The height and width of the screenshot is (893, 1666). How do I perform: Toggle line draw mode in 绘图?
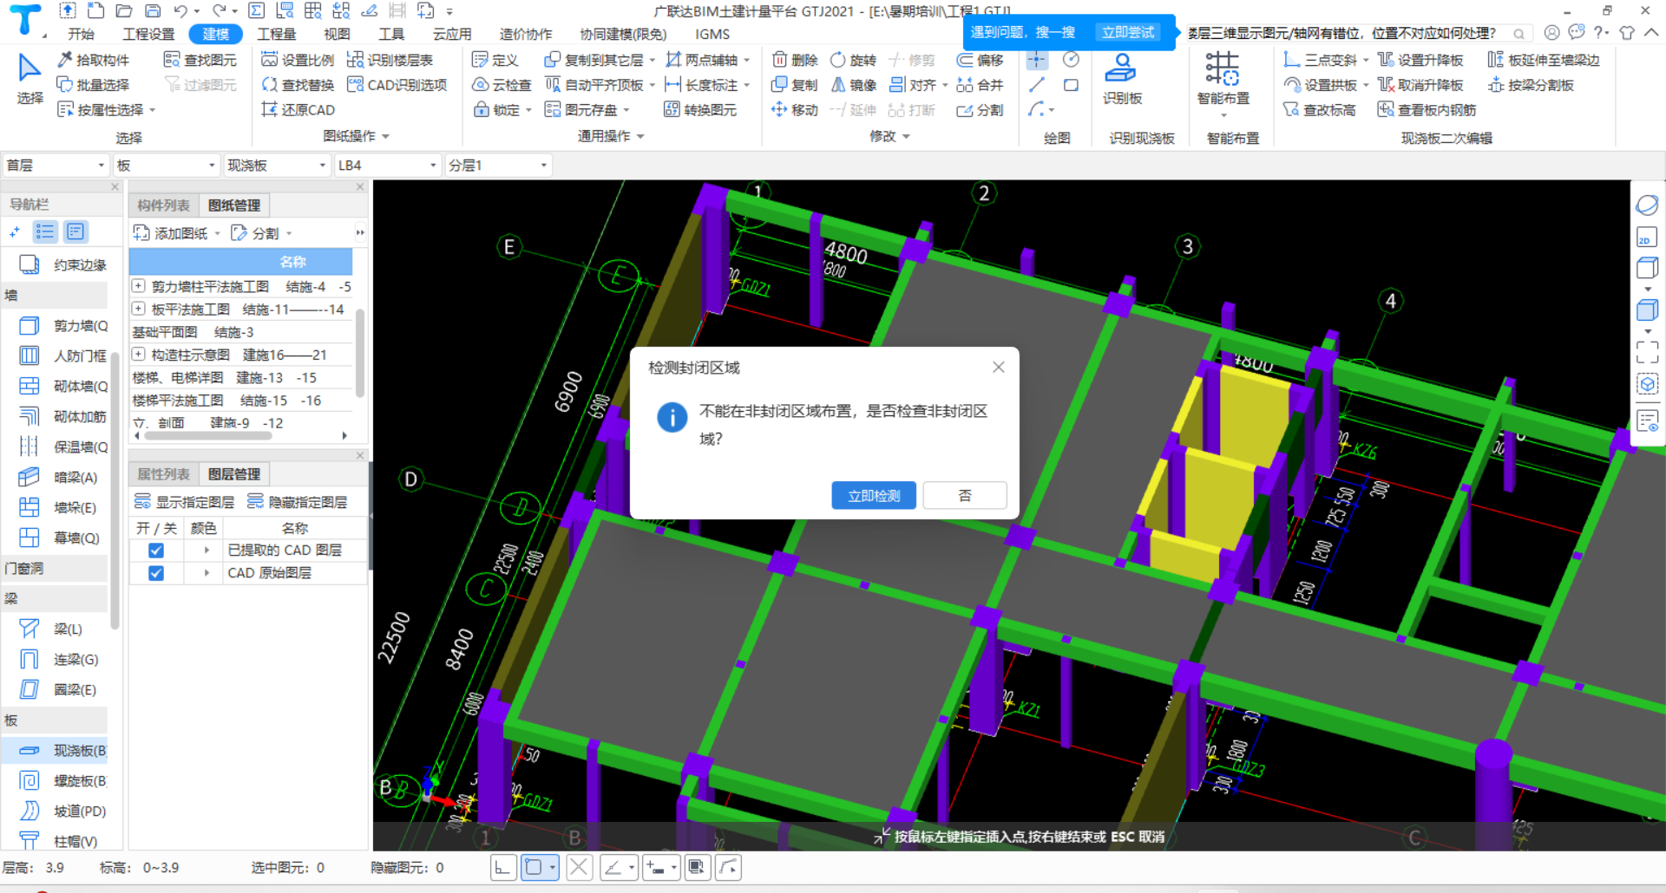1037,85
